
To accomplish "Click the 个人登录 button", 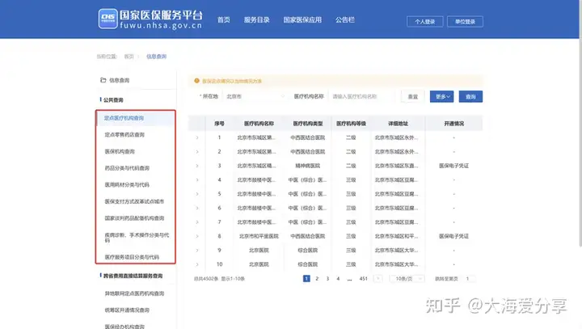I will pos(424,22).
